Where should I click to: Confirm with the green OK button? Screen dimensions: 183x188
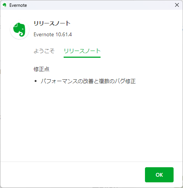point(159,175)
